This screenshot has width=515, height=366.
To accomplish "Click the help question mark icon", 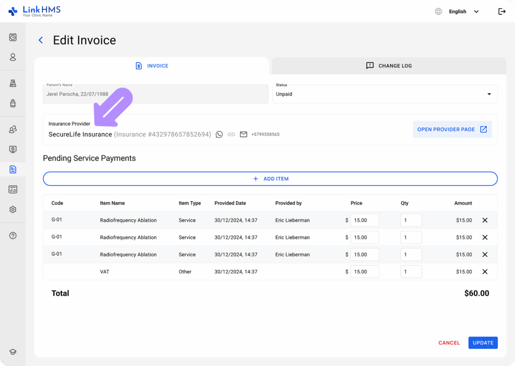I will (13, 235).
